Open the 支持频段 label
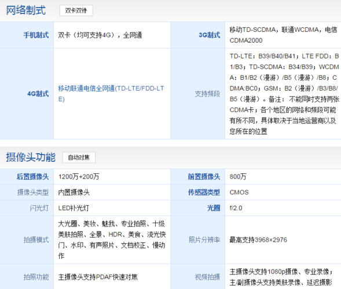 [x=207, y=94]
